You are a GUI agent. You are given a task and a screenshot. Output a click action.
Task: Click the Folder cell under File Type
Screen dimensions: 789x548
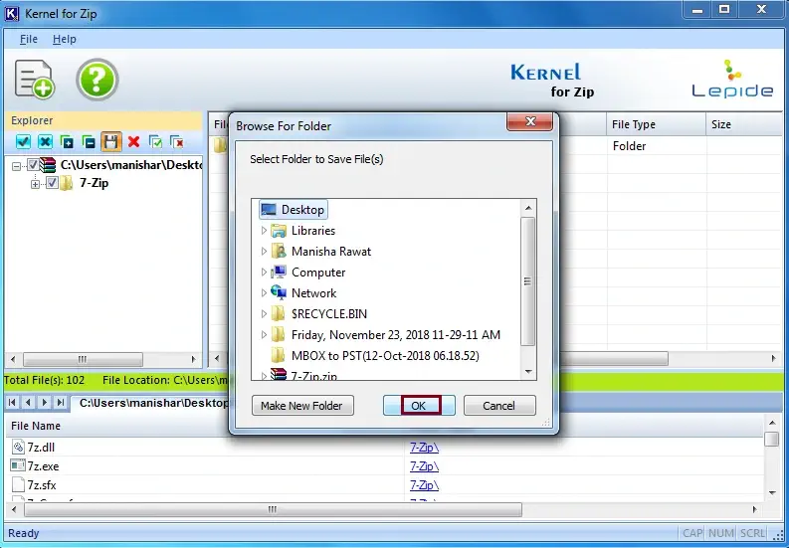pyautogui.click(x=629, y=146)
